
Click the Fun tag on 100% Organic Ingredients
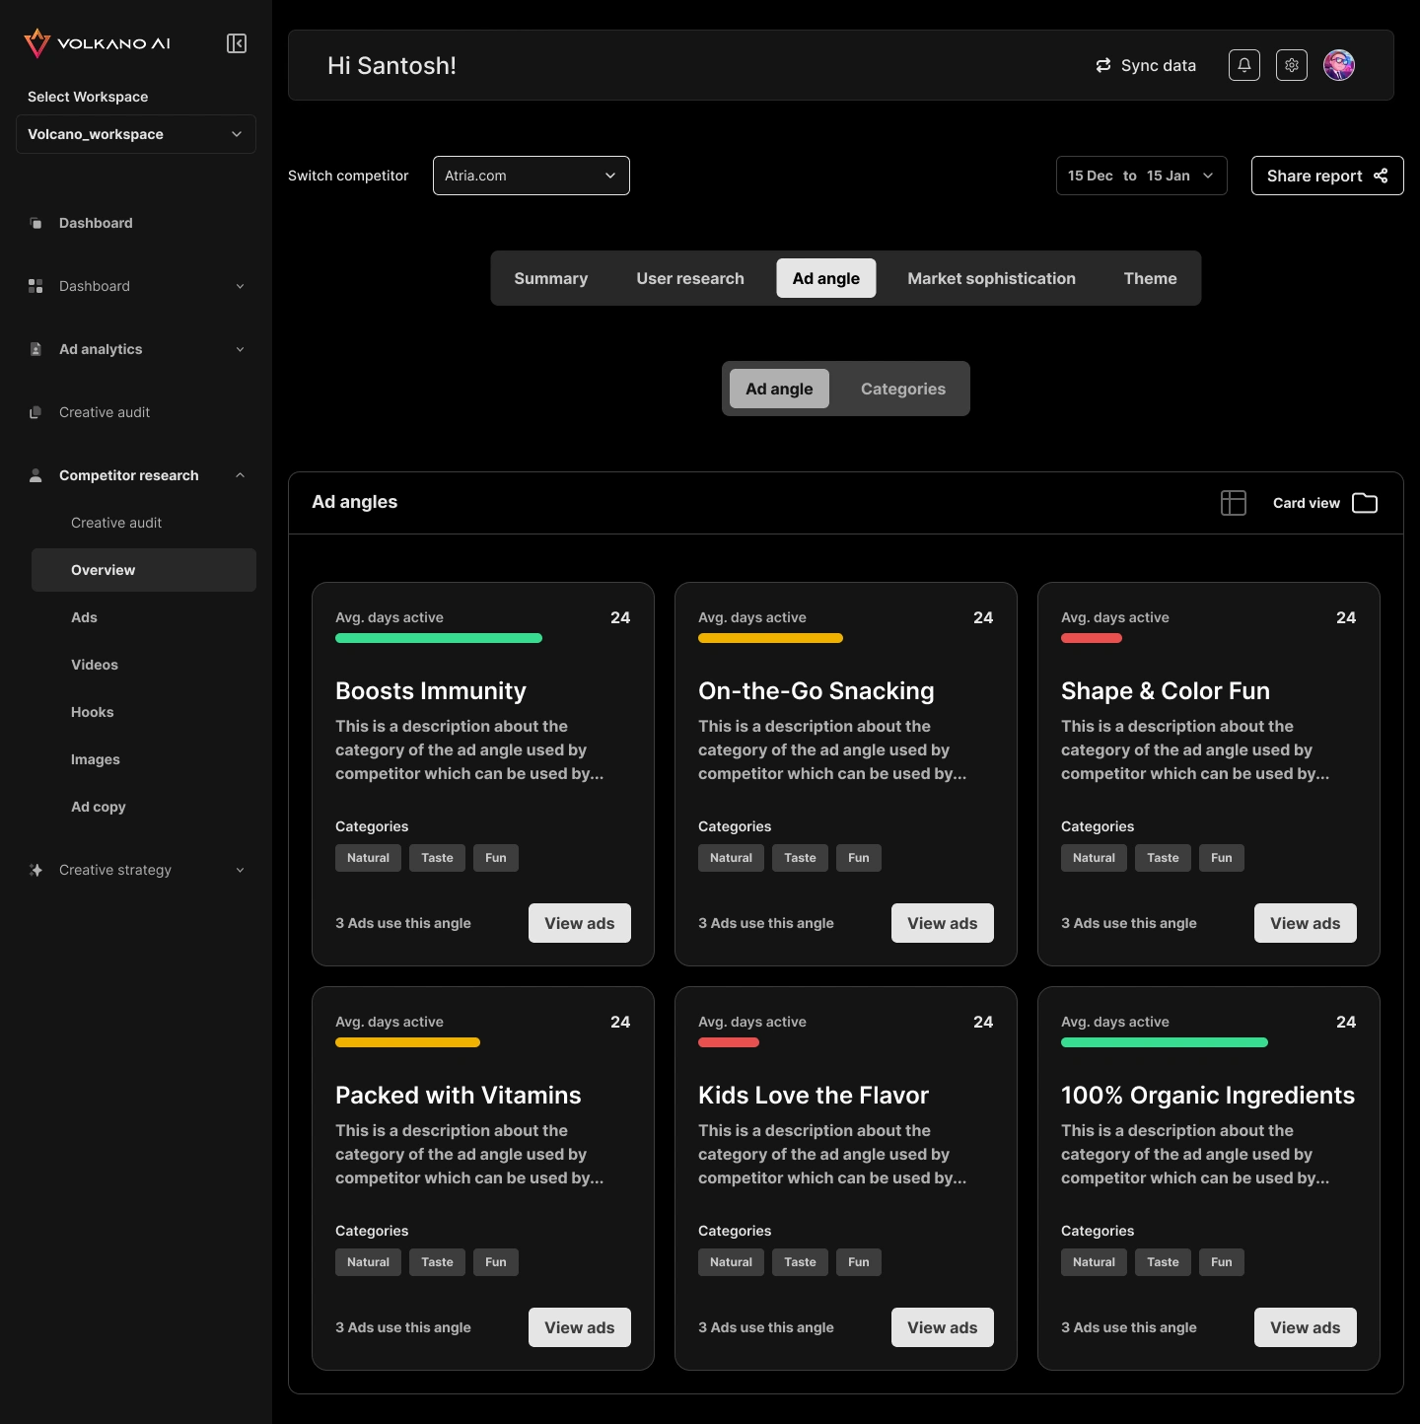1222,1262
